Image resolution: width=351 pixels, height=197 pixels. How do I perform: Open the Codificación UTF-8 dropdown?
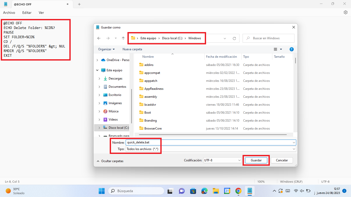222,160
